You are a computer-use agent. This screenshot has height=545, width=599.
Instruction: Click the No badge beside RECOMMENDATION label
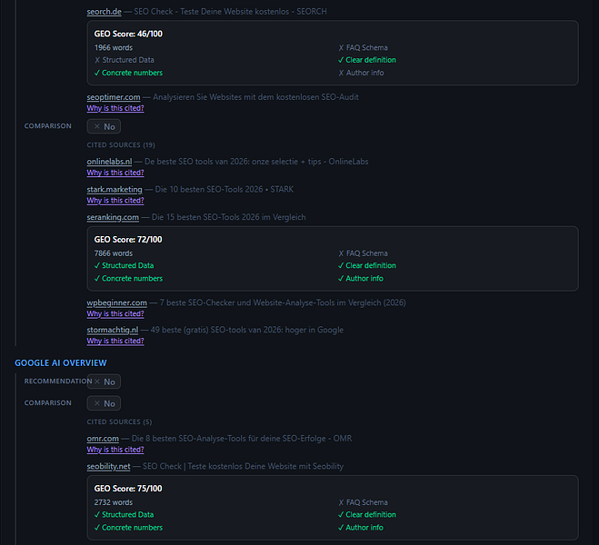click(x=104, y=382)
